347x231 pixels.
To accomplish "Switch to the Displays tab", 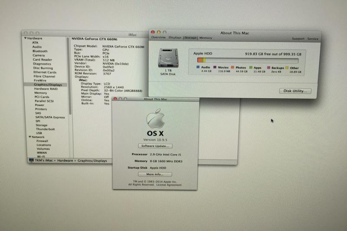I will point(175,38).
